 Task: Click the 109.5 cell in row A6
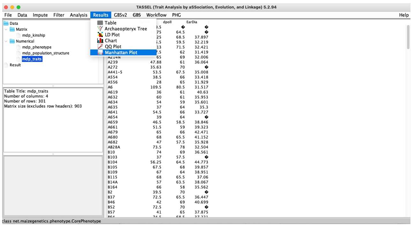click(x=156, y=87)
